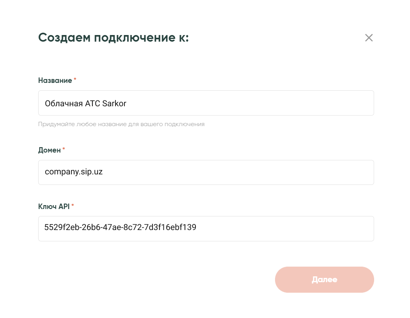Close the connection dialog with the X icon
The image size is (410, 318).
pos(369,38)
